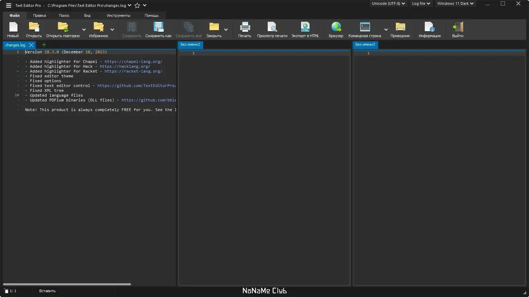Open the Unicode (UTF-8) encoding dropdown

(388, 3)
